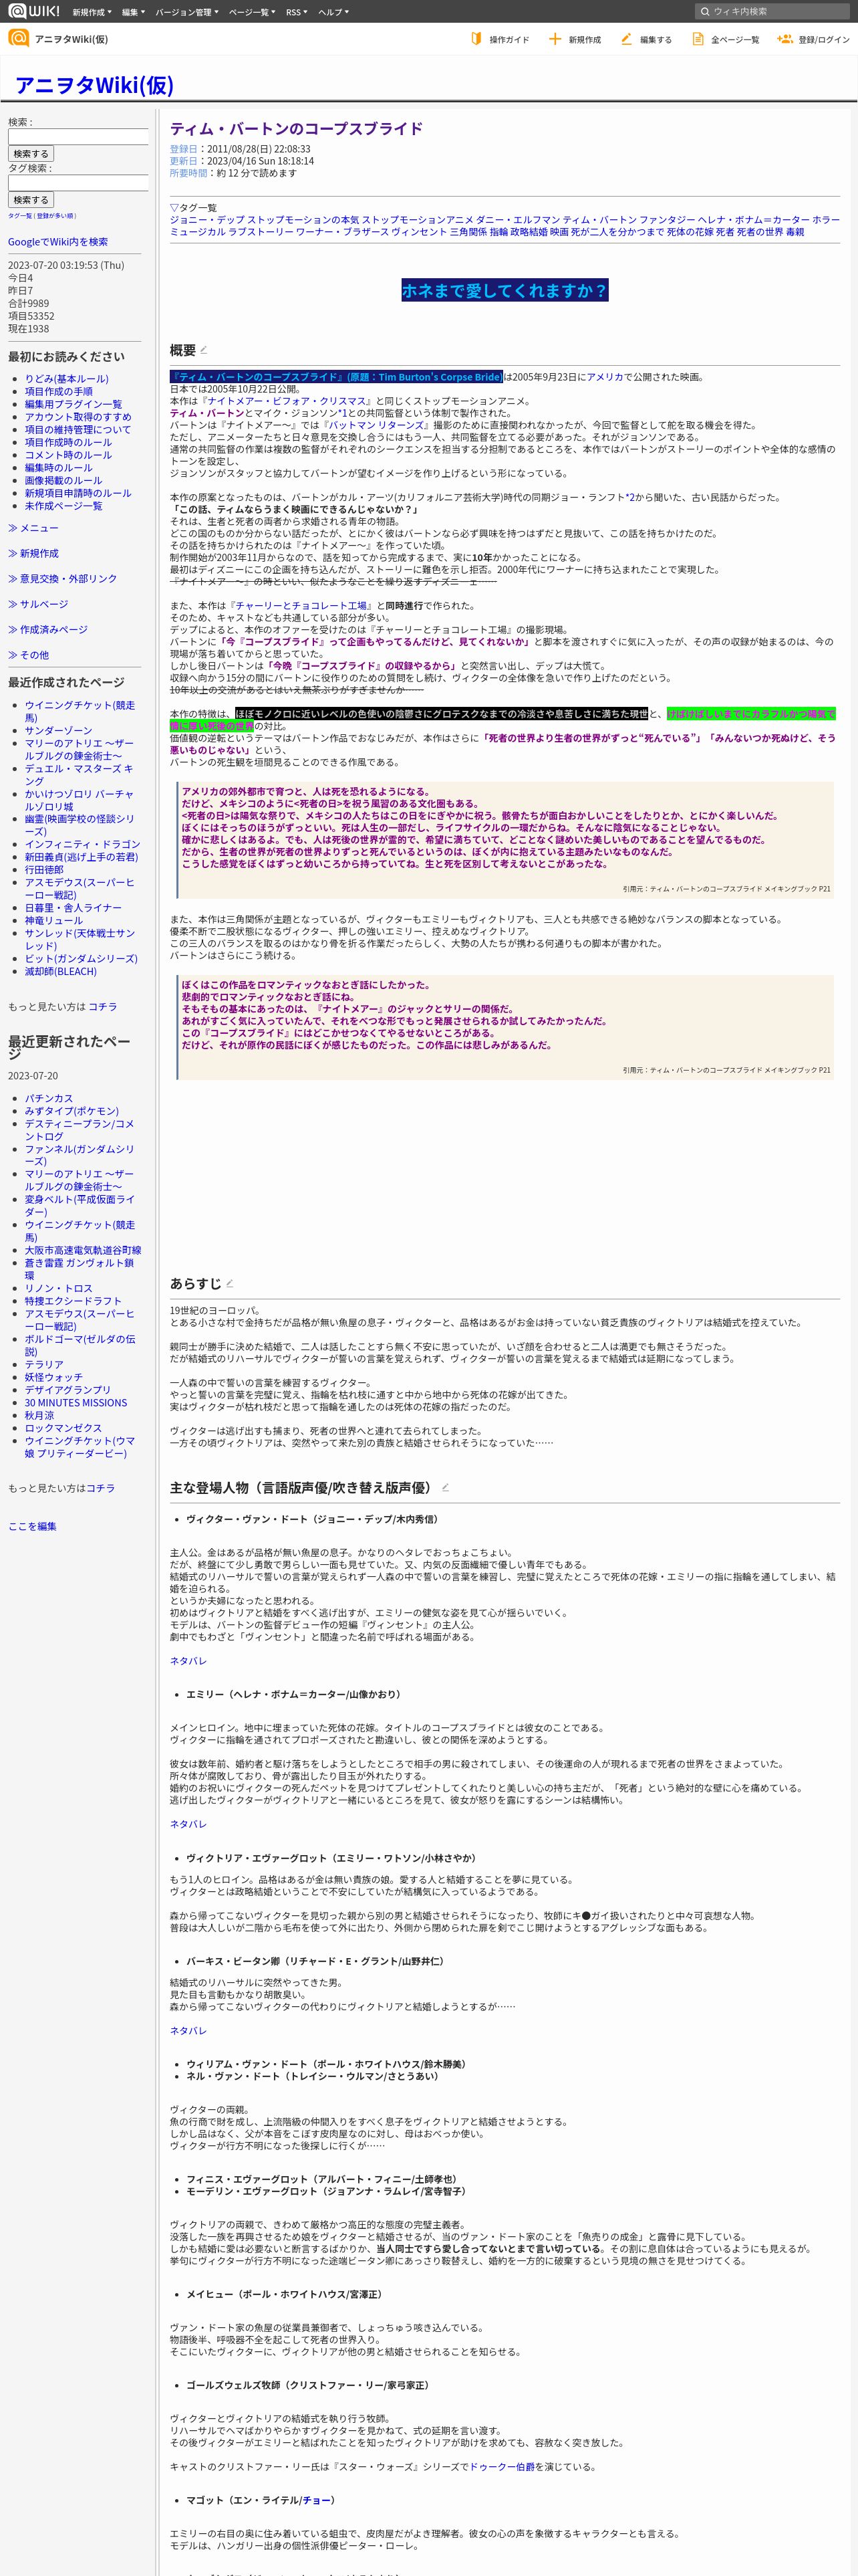Edit the あらすじ section via pencil icon
Image resolution: width=858 pixels, height=2576 pixels.
230,1283
